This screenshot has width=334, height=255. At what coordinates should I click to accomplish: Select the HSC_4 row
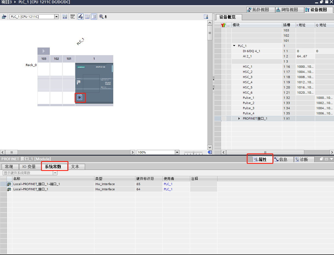274,82
